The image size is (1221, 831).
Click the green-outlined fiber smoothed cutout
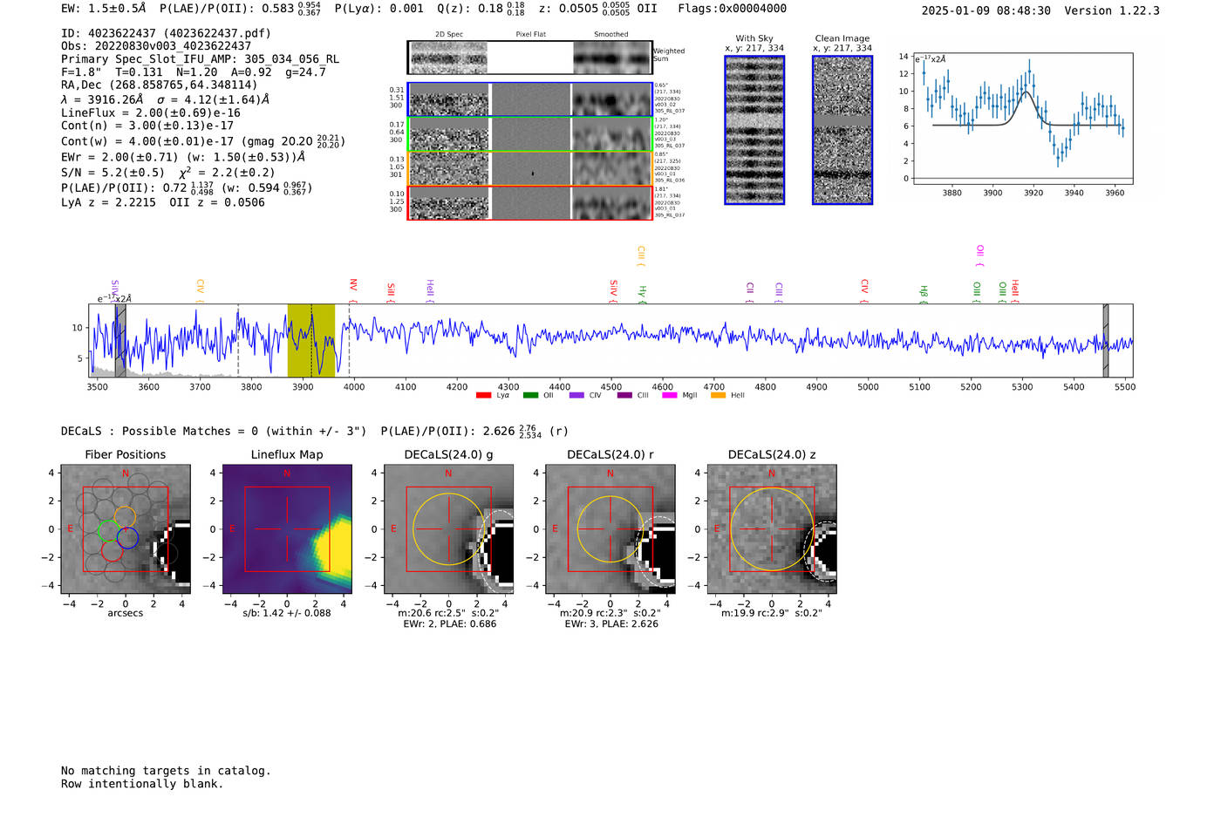pyautogui.click(x=612, y=134)
